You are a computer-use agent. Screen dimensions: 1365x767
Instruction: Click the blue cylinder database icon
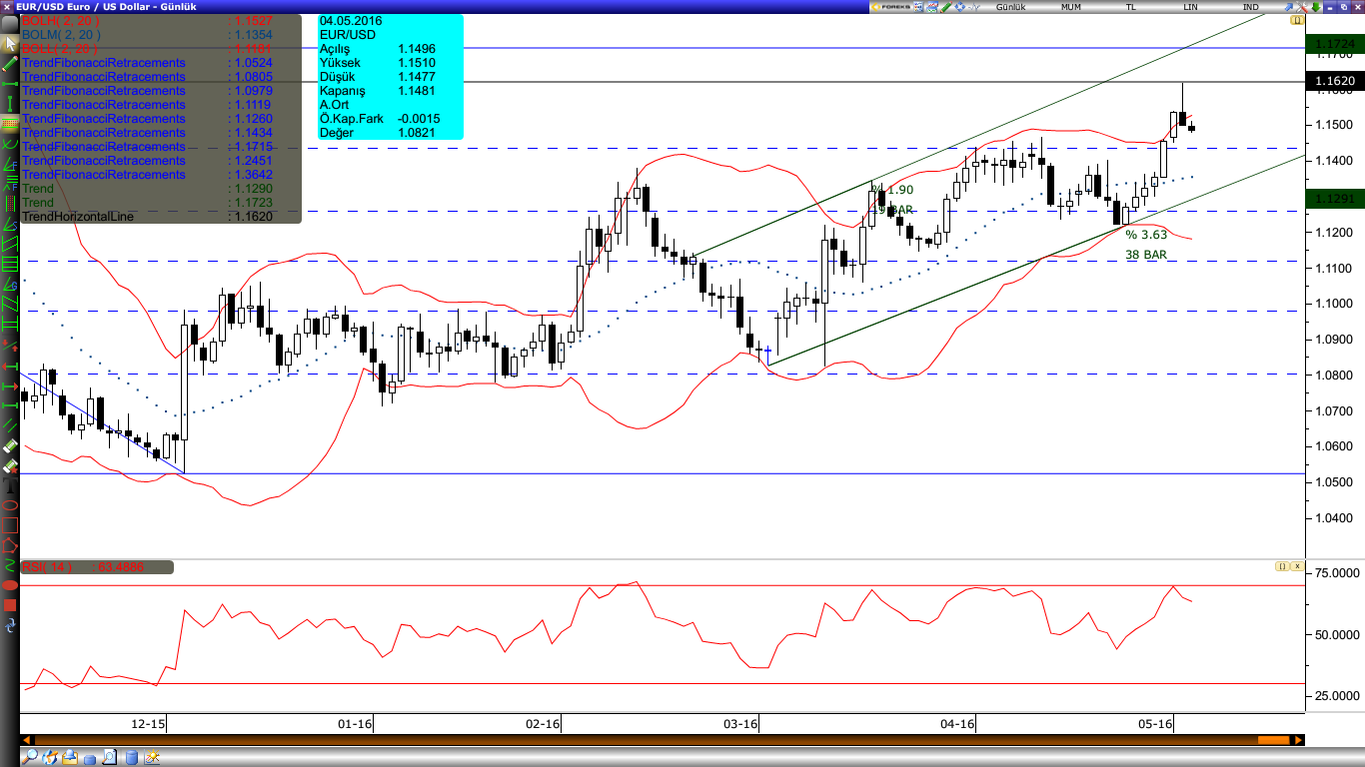point(132,757)
